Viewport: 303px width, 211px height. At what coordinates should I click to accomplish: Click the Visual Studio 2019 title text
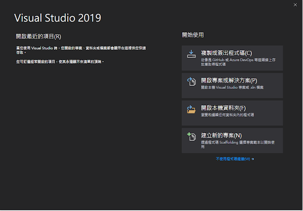(58, 18)
